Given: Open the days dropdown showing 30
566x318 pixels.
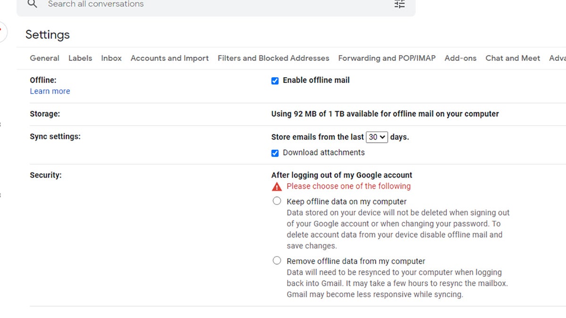Looking at the screenshot, I should point(376,137).
